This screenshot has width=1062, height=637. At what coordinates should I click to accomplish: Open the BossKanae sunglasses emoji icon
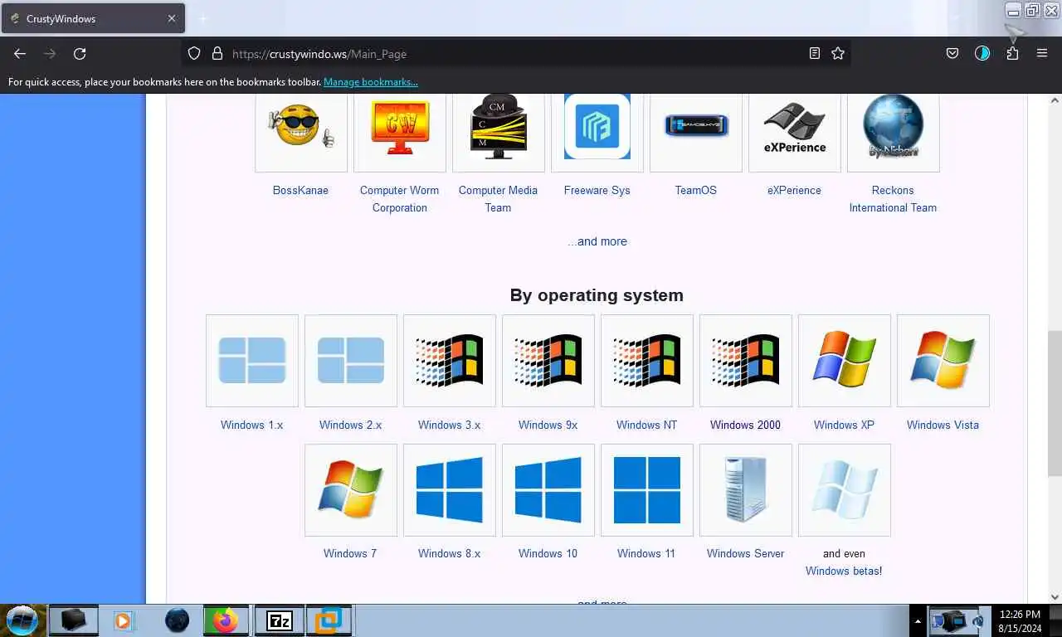pos(300,126)
